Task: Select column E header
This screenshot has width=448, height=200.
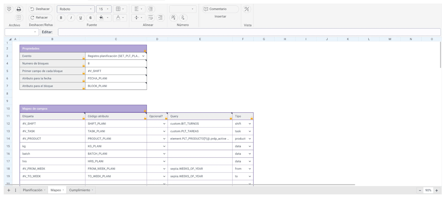Action: coord(200,39)
